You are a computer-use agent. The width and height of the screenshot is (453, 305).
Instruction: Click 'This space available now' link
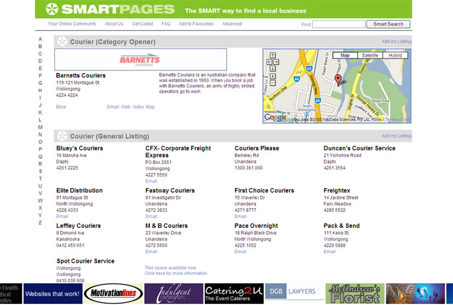[x=170, y=268]
